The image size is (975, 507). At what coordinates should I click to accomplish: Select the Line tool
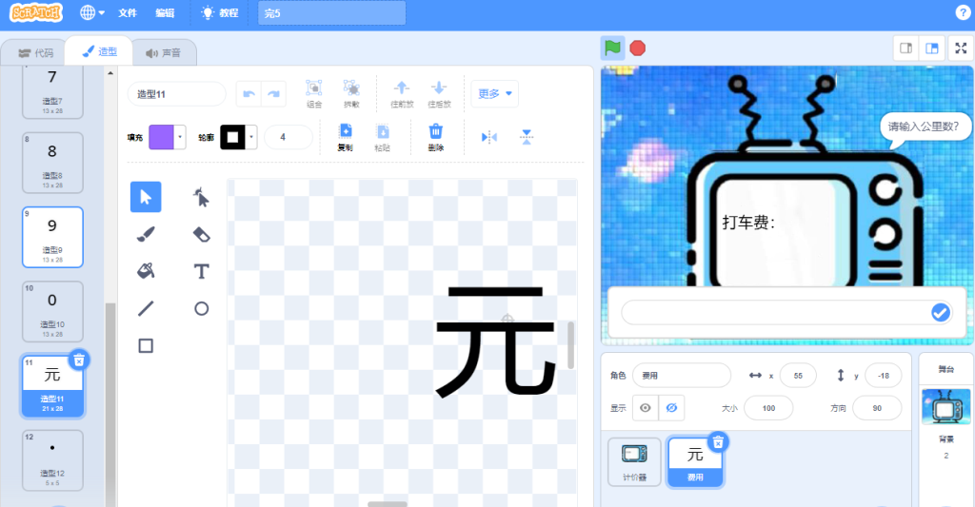[x=146, y=308]
